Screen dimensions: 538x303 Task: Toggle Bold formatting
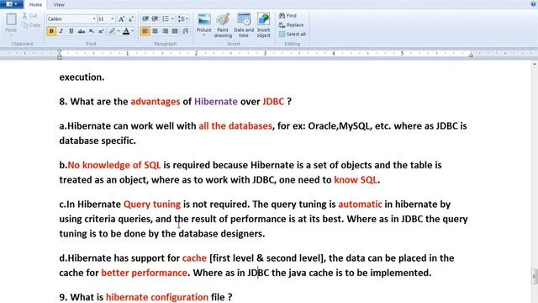(51, 31)
